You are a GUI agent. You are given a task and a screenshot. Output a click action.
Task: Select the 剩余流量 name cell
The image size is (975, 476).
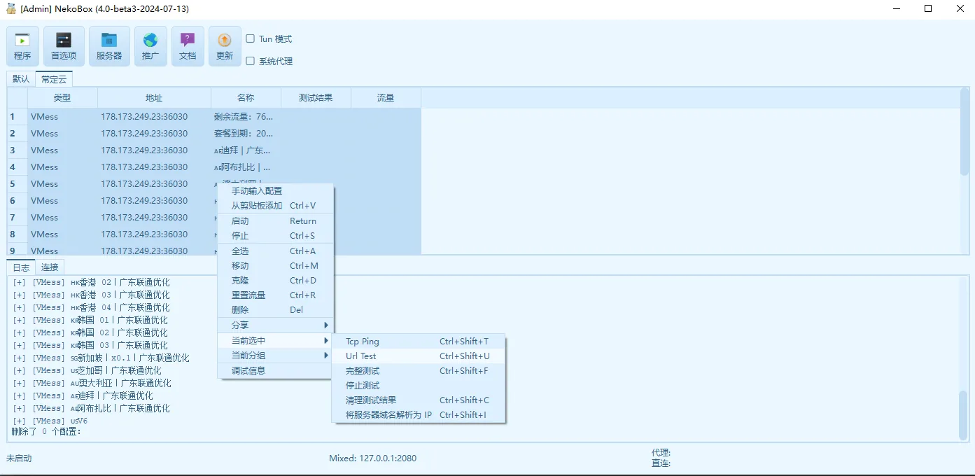coord(246,117)
